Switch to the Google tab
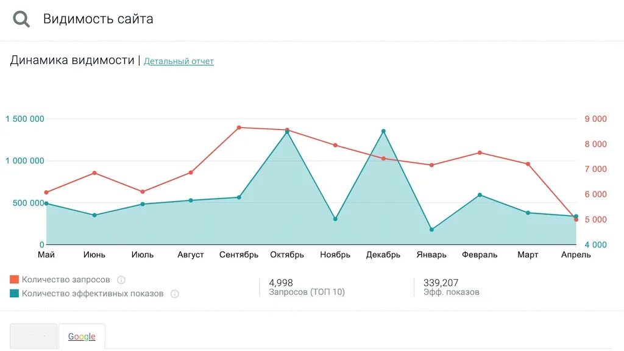Viewport: 624px width, 351px height. pyautogui.click(x=82, y=336)
